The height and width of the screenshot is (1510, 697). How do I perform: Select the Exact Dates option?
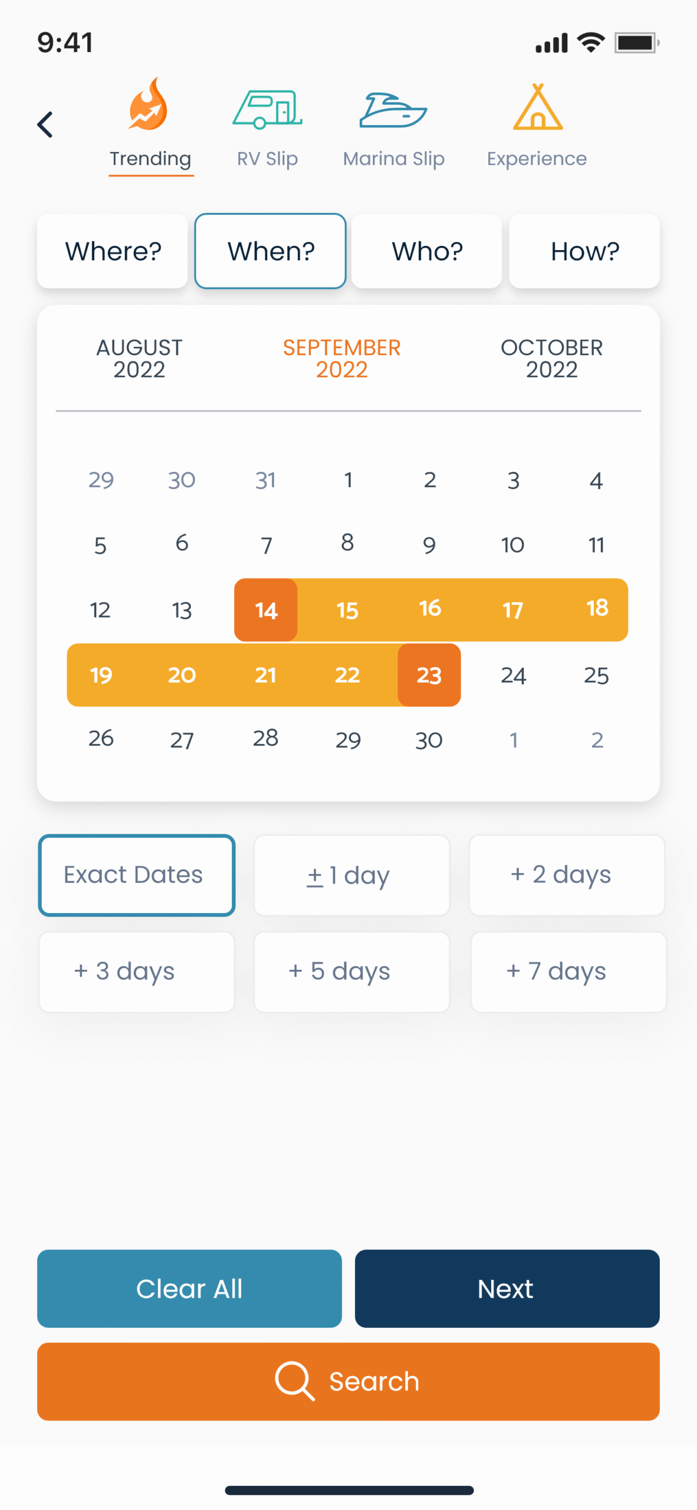137,875
